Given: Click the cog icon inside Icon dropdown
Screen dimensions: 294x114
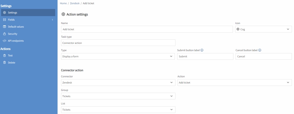Looking at the screenshot, I should click(238, 29).
